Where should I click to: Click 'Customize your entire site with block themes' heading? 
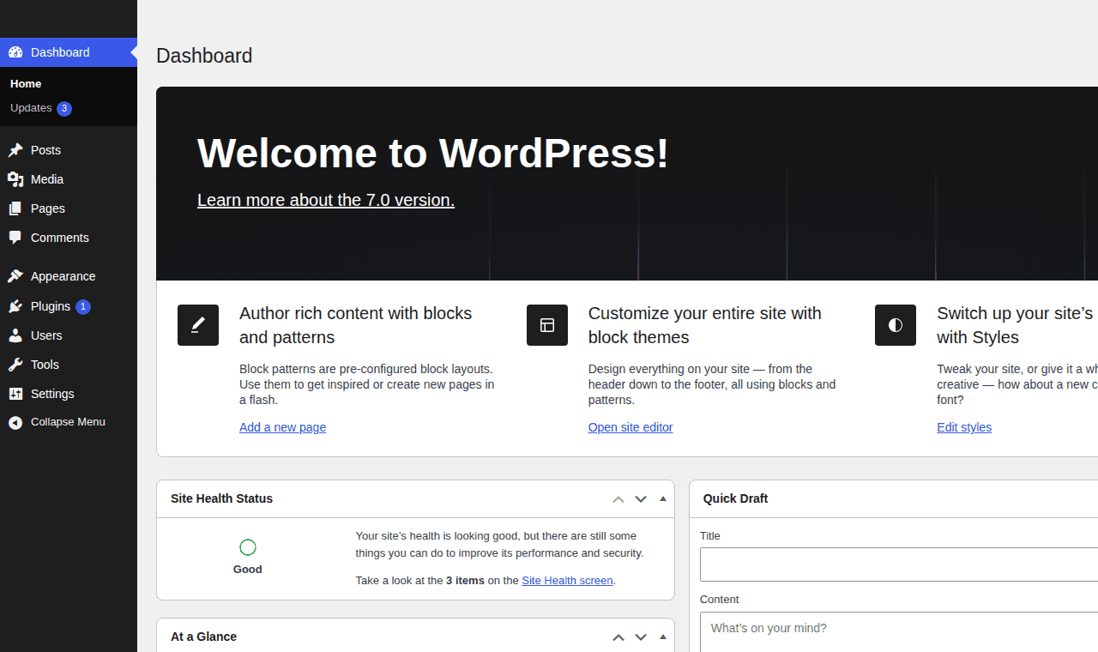click(705, 325)
